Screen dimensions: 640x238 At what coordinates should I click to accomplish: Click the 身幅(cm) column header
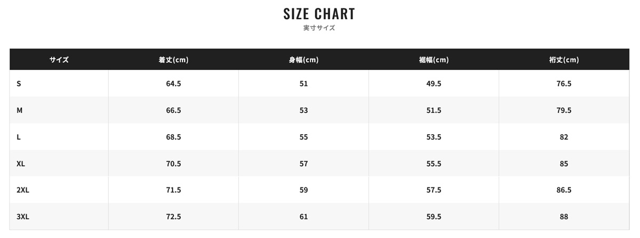pos(303,60)
